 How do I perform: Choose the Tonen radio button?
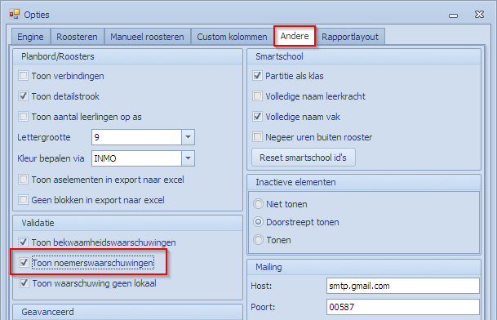click(x=259, y=240)
